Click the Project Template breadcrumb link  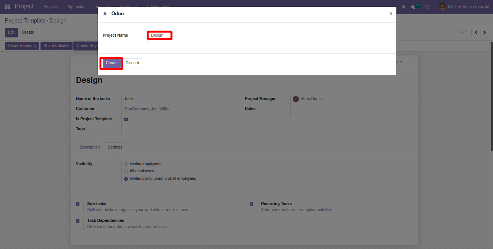tap(25, 21)
